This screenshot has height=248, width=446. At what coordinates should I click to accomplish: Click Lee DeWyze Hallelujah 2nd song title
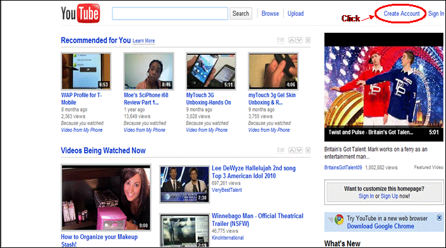[x=253, y=172]
